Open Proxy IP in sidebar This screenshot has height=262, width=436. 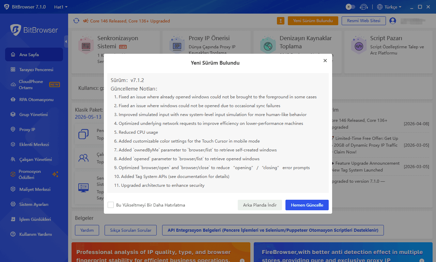point(34,130)
